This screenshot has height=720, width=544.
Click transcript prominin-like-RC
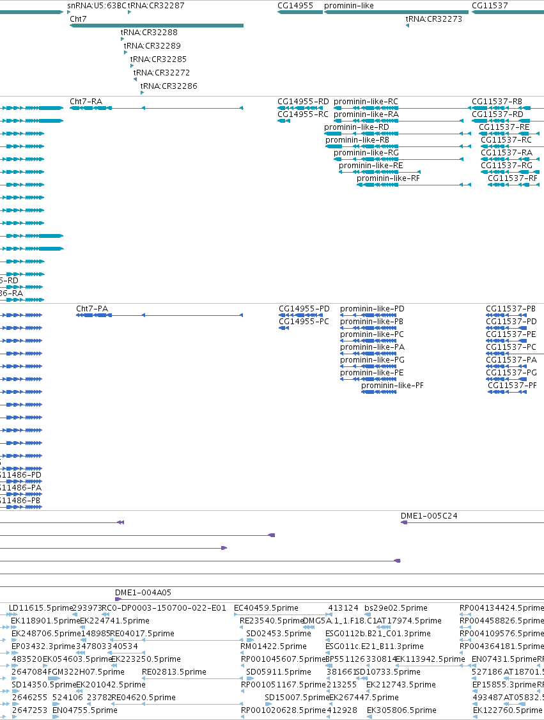366,102
